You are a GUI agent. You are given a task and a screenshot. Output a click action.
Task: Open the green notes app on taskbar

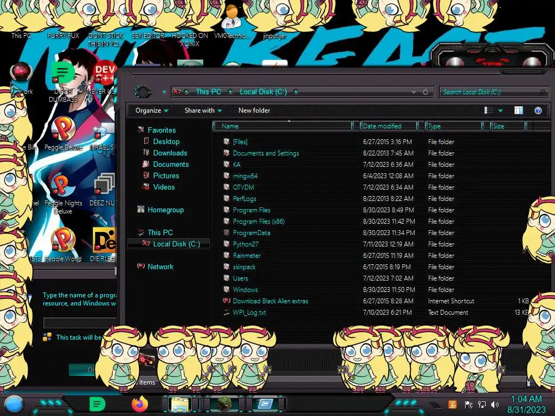(x=97, y=404)
